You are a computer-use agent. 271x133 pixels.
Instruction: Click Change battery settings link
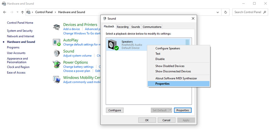[78, 67]
